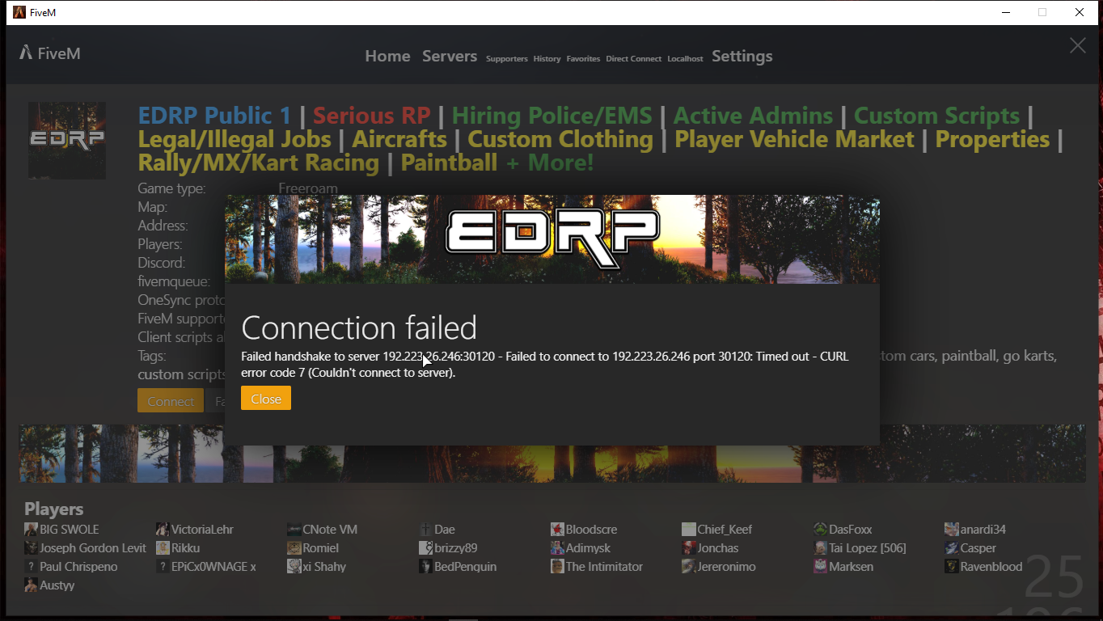This screenshot has width=1103, height=621.
Task: Open the Servers tab
Action: pos(450,57)
